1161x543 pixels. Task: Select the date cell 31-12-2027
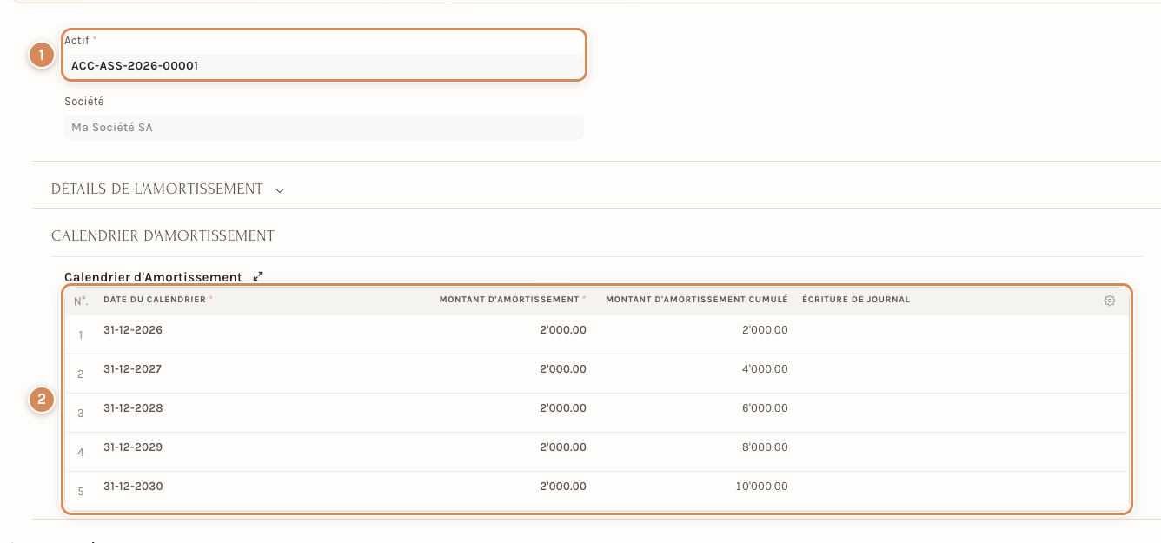click(x=133, y=369)
